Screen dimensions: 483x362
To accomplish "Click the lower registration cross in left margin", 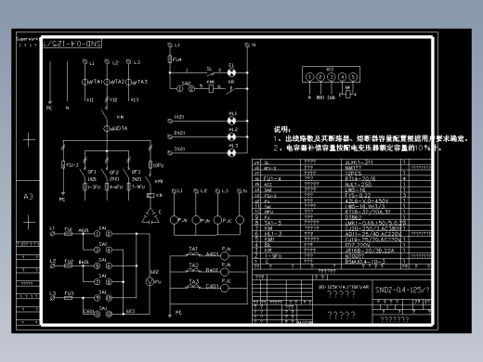I will tap(29, 222).
